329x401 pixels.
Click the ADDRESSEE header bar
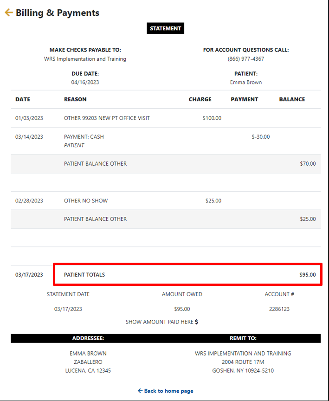pos(88,338)
